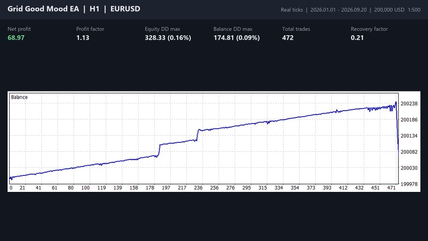Click the Total trades label
This screenshot has height=241, width=428.
tap(296, 29)
